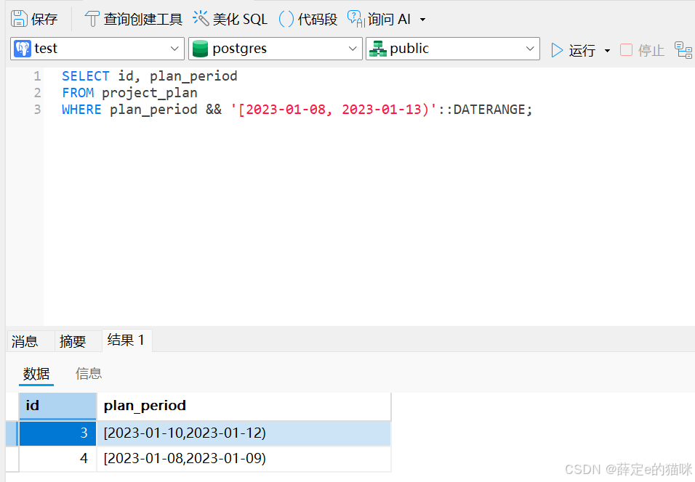Viewport: 695px width, 482px height.
Task: Click the id column header
Action: point(57,406)
